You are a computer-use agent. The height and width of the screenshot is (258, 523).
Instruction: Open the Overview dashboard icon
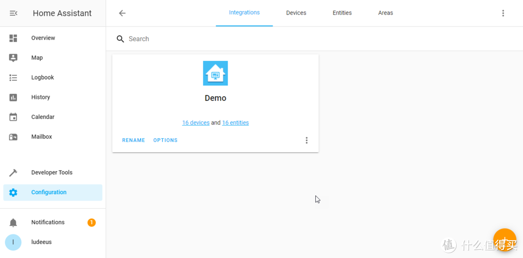pos(13,38)
